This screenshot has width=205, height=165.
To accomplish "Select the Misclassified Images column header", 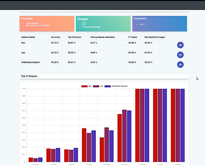I will tap(155, 37).
